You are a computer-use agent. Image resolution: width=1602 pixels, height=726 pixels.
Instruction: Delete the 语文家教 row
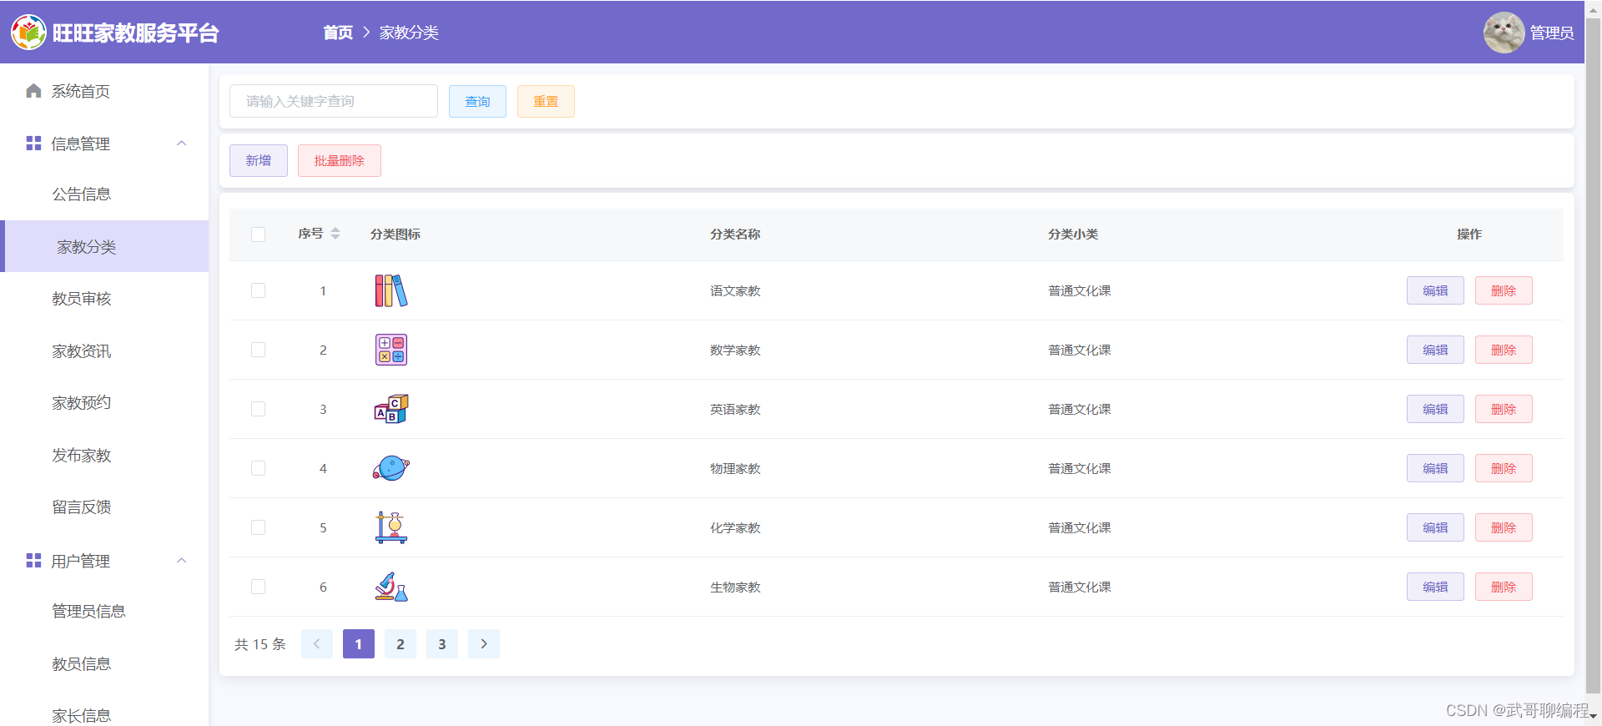pyautogui.click(x=1504, y=290)
